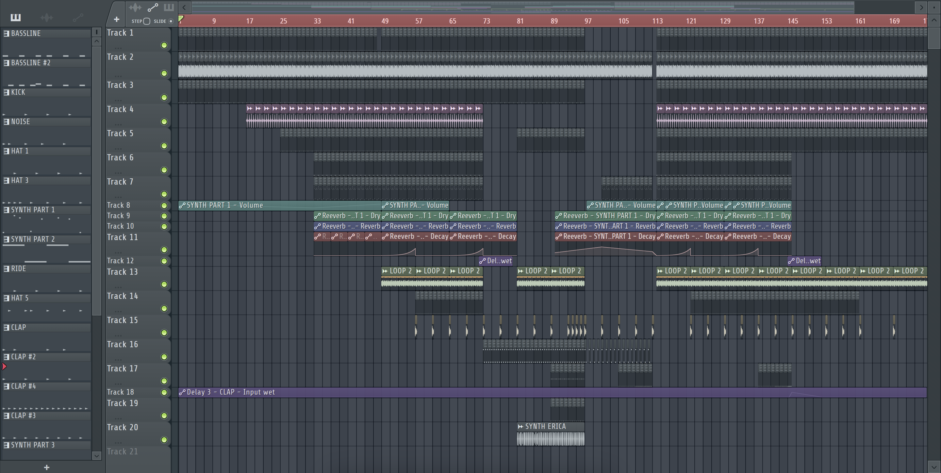Mute Track 15 with its green light
941x473 pixels.
[x=164, y=333]
